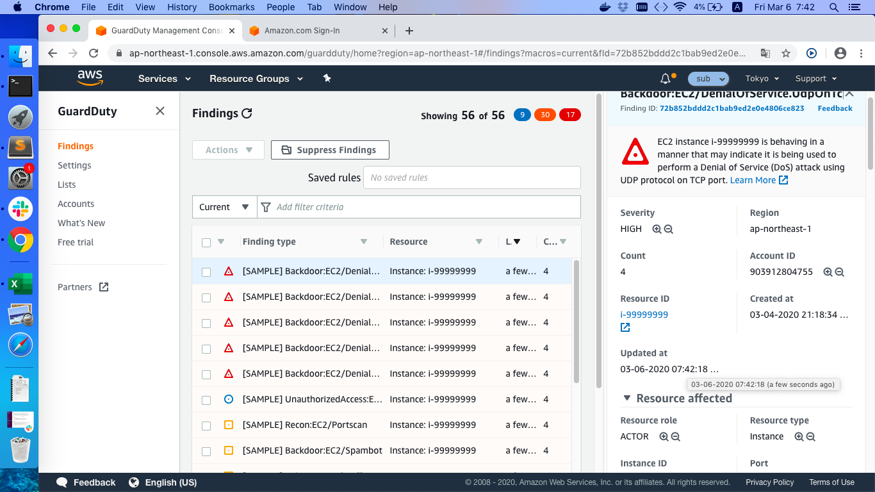Include filter for Resource type Instance
The width and height of the screenshot is (875, 492).
[x=799, y=437]
